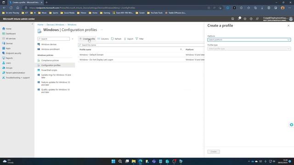Click the browser Back button
The image size is (294, 165).
pyautogui.click(x=4, y=8)
